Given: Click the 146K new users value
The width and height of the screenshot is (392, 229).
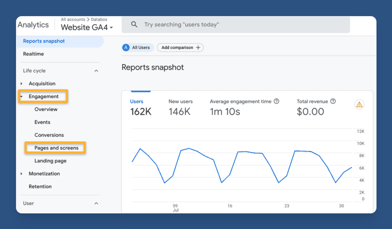Looking at the screenshot, I should pos(179,112).
